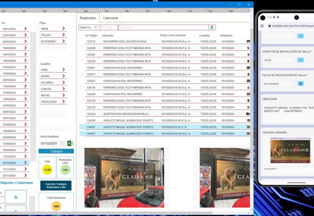Select the TODÓLOGOS cuadrilla entry
Viewport: 314px width, 216px height.
[x=51, y=101]
